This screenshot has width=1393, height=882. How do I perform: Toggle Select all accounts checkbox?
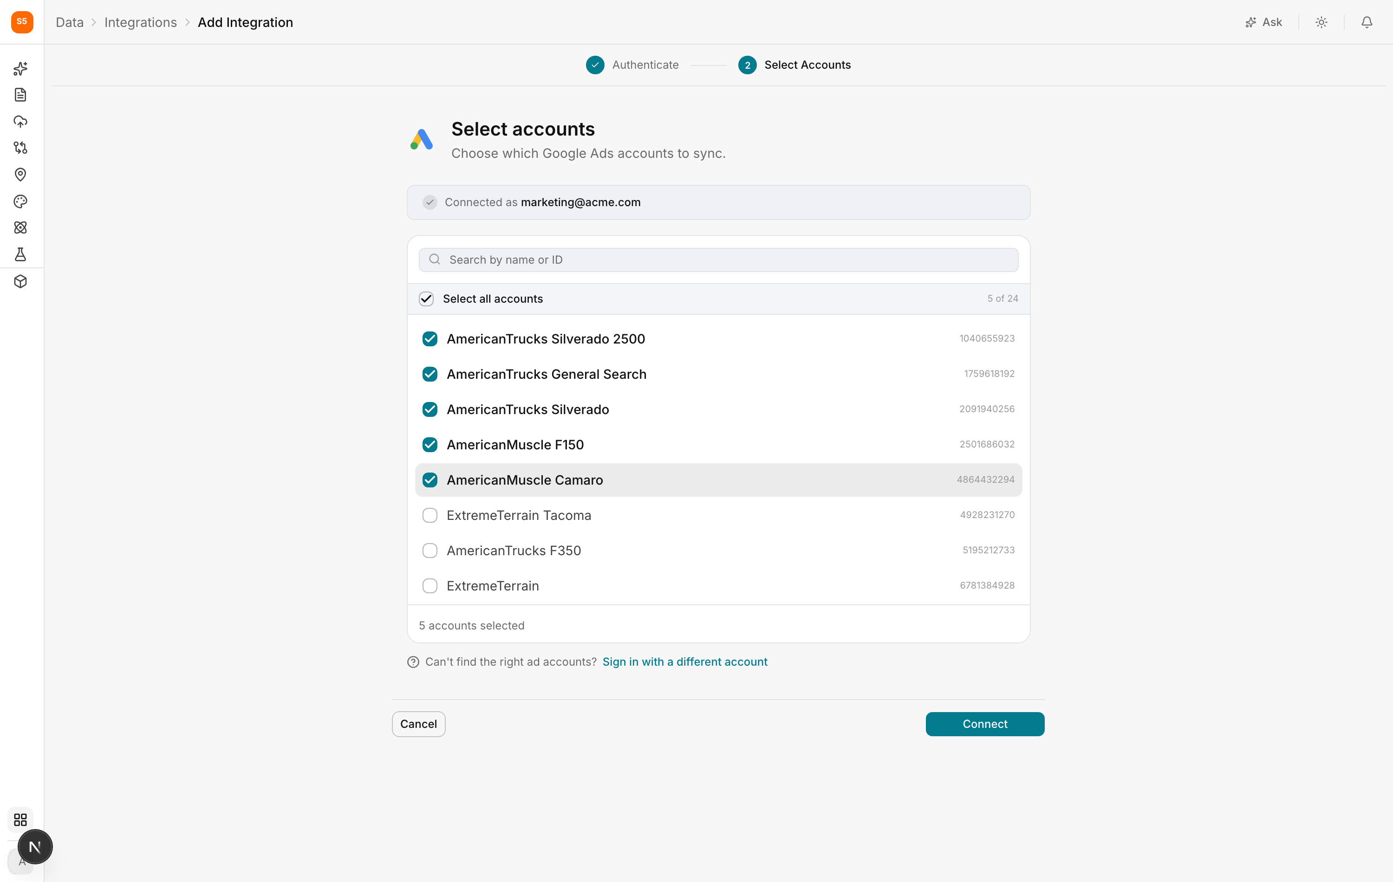pyautogui.click(x=426, y=298)
